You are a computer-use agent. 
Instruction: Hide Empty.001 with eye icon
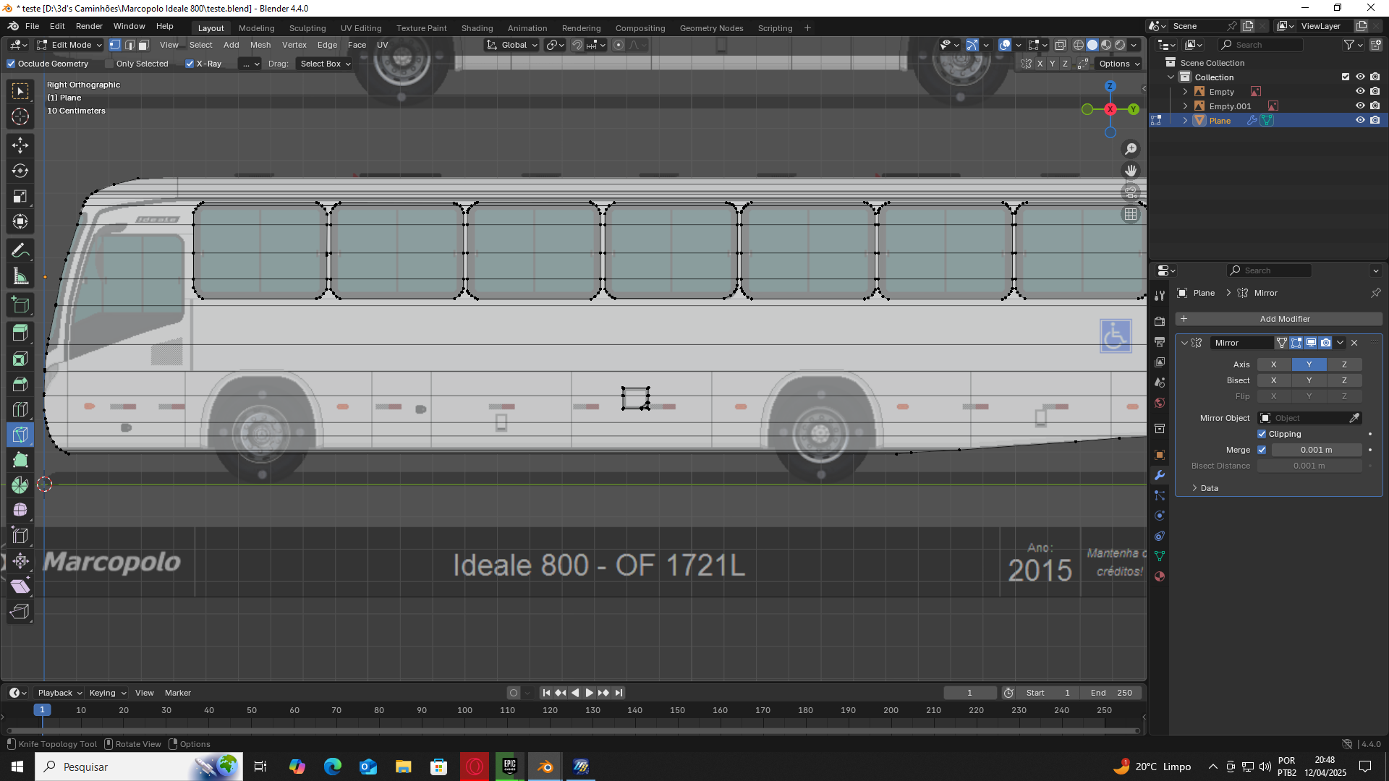(1360, 106)
